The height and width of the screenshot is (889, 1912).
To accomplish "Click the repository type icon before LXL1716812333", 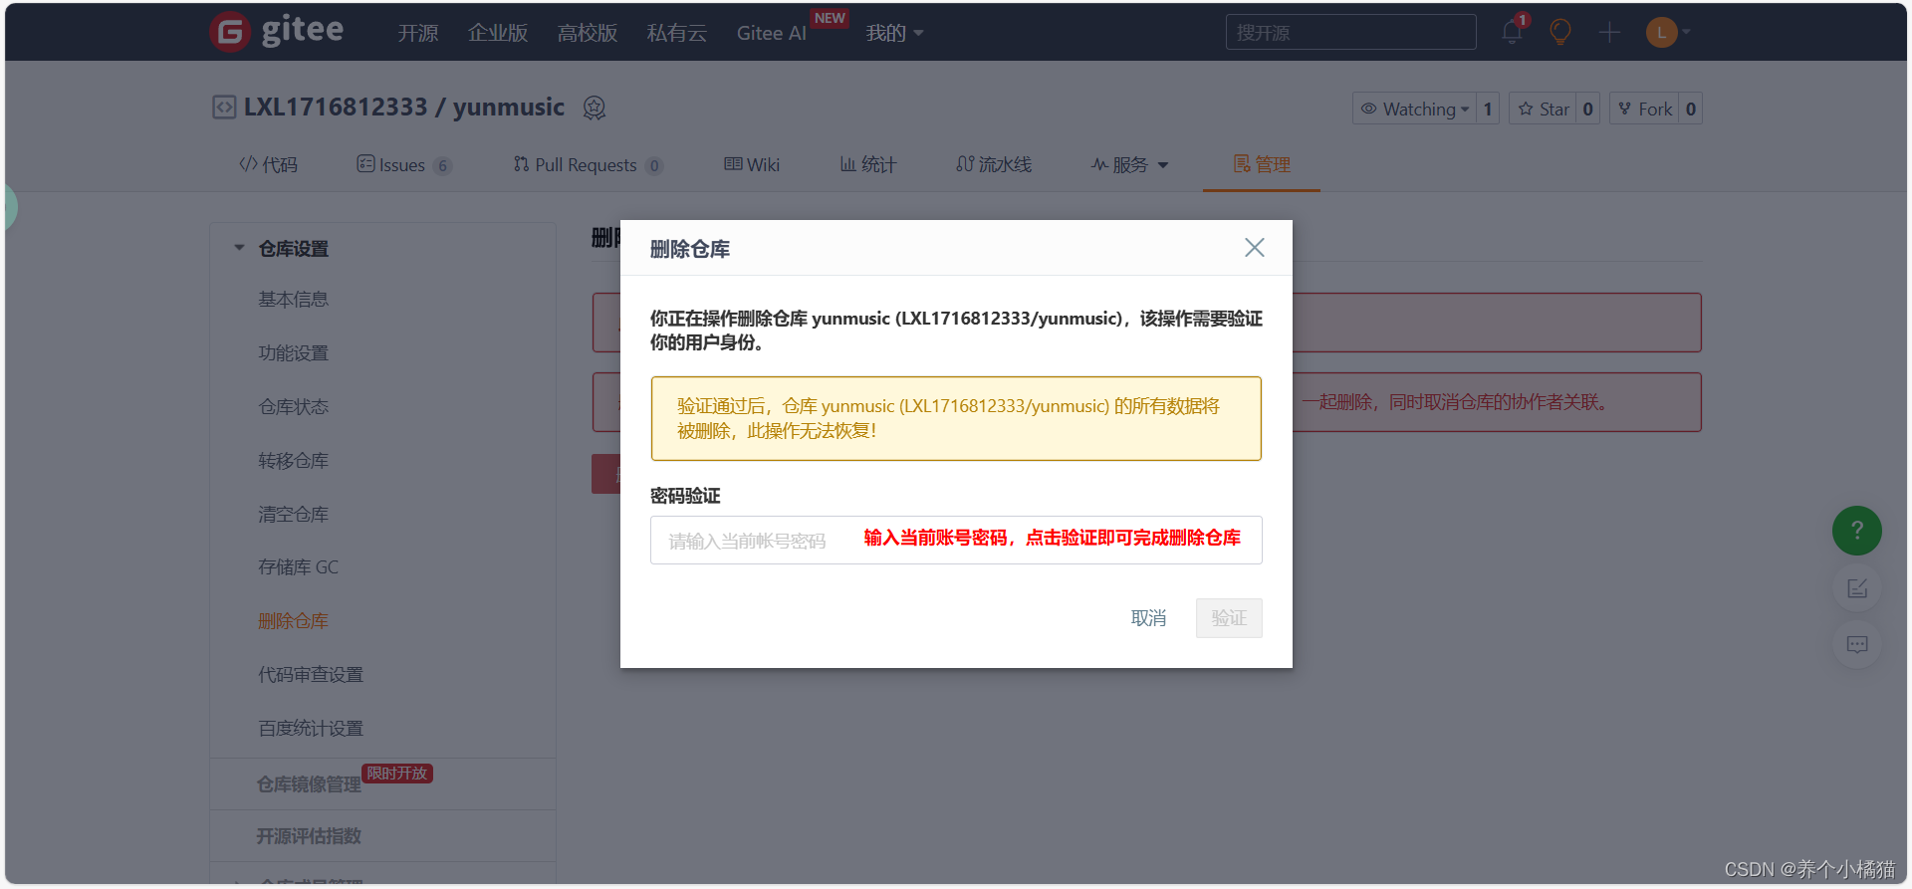I will pyautogui.click(x=224, y=108).
